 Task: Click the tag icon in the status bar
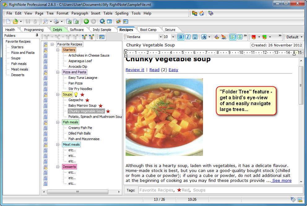pos(293,200)
